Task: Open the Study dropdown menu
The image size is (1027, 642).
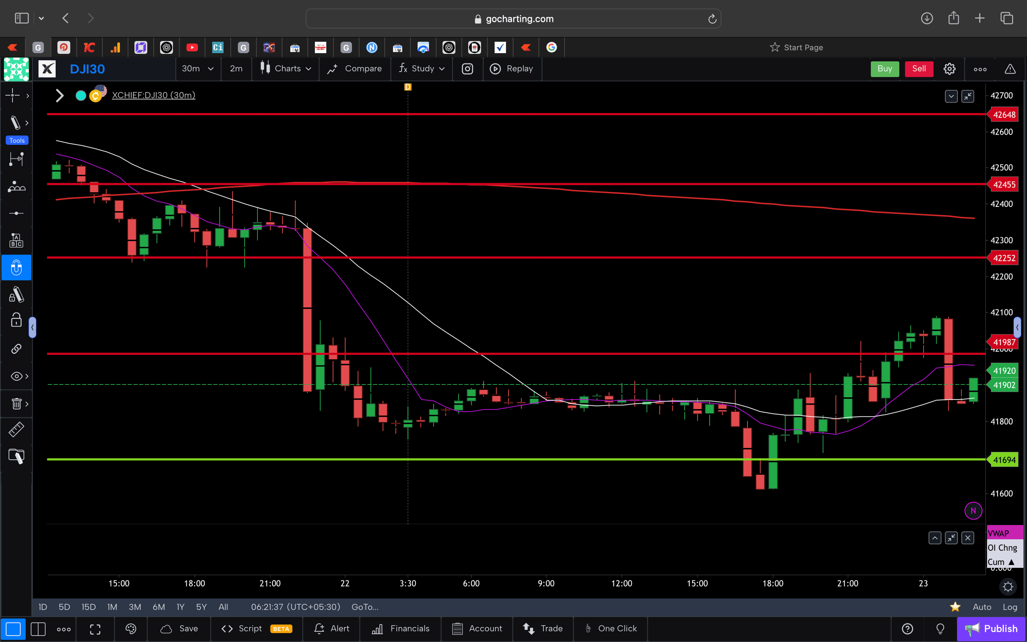Action: [x=421, y=69]
